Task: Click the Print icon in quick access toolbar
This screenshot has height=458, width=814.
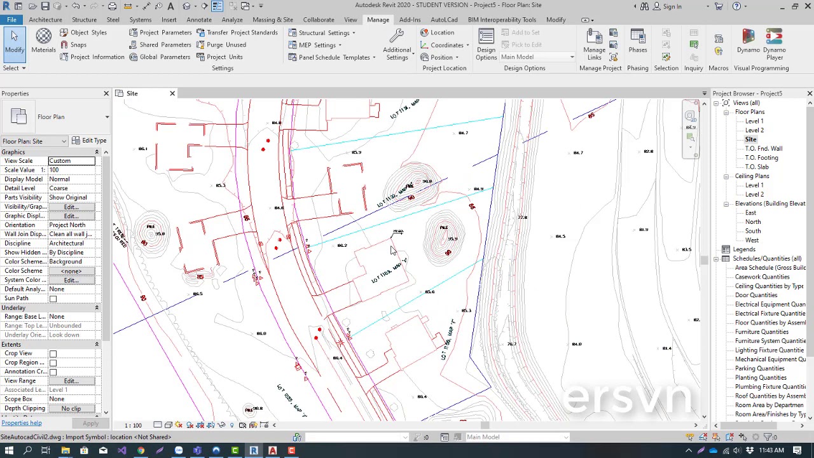Action: click(112, 6)
